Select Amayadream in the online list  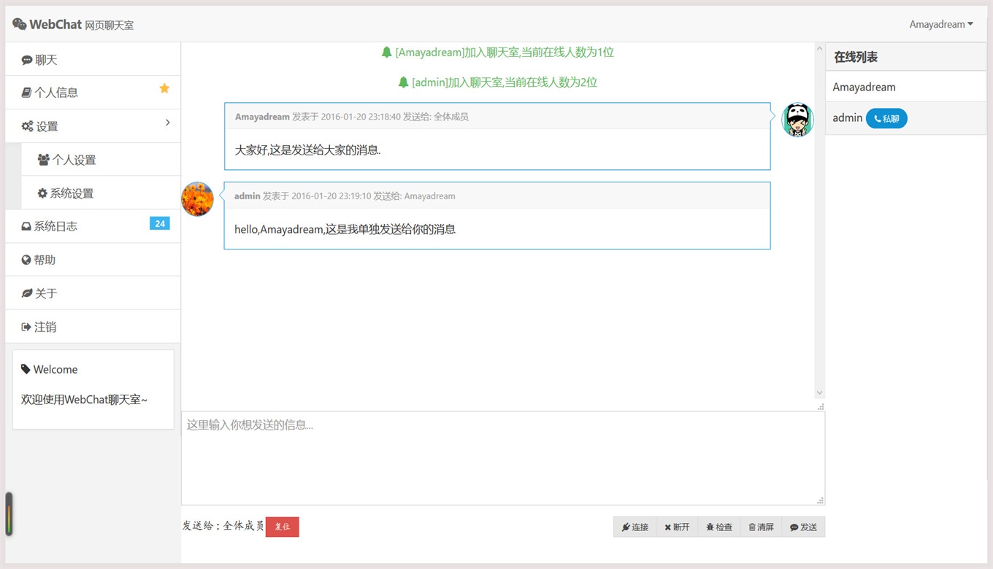point(905,87)
